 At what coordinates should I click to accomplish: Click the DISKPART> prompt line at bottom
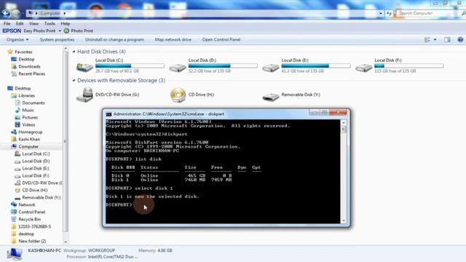coord(119,205)
